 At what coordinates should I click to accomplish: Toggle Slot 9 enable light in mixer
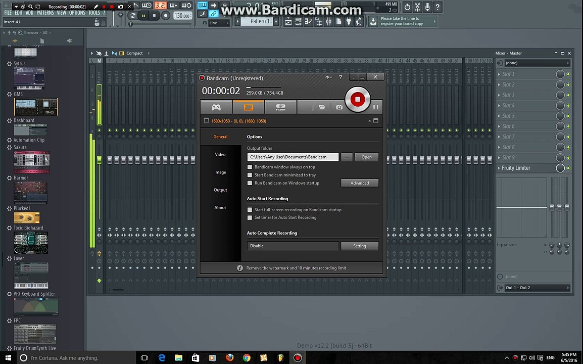tap(568, 158)
